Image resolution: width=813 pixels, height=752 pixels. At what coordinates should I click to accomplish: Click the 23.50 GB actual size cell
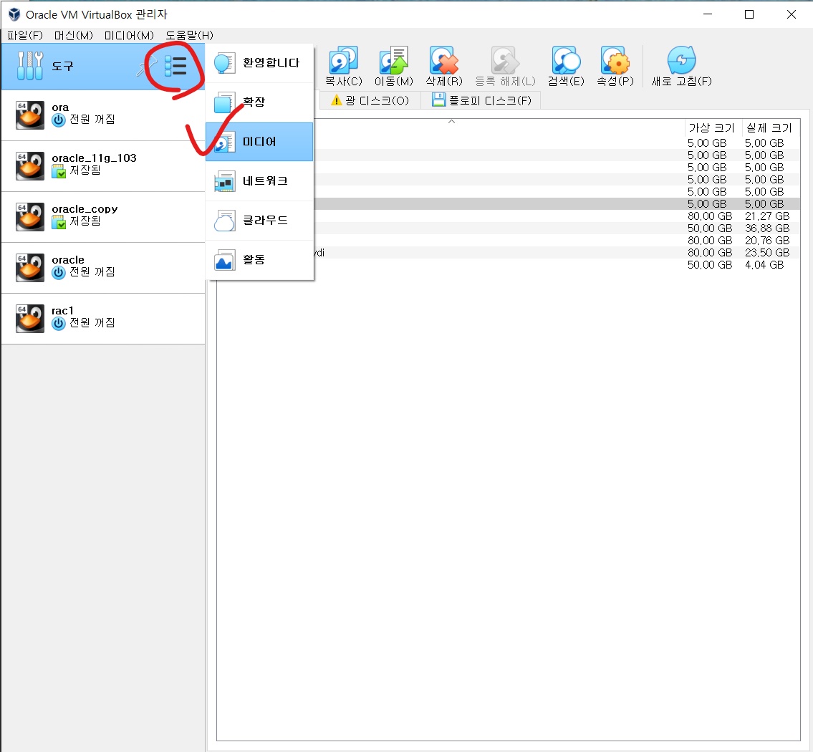(x=767, y=253)
